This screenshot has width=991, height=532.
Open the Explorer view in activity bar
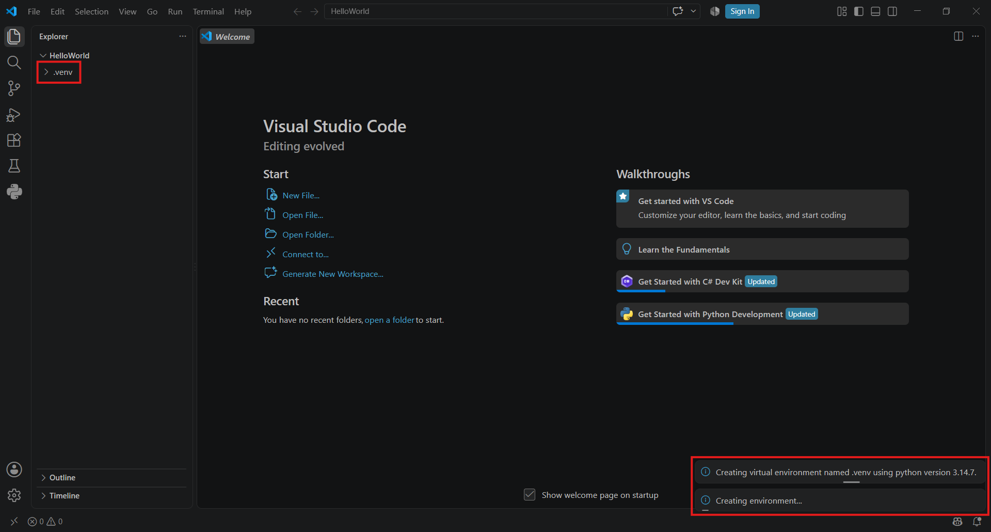[14, 37]
